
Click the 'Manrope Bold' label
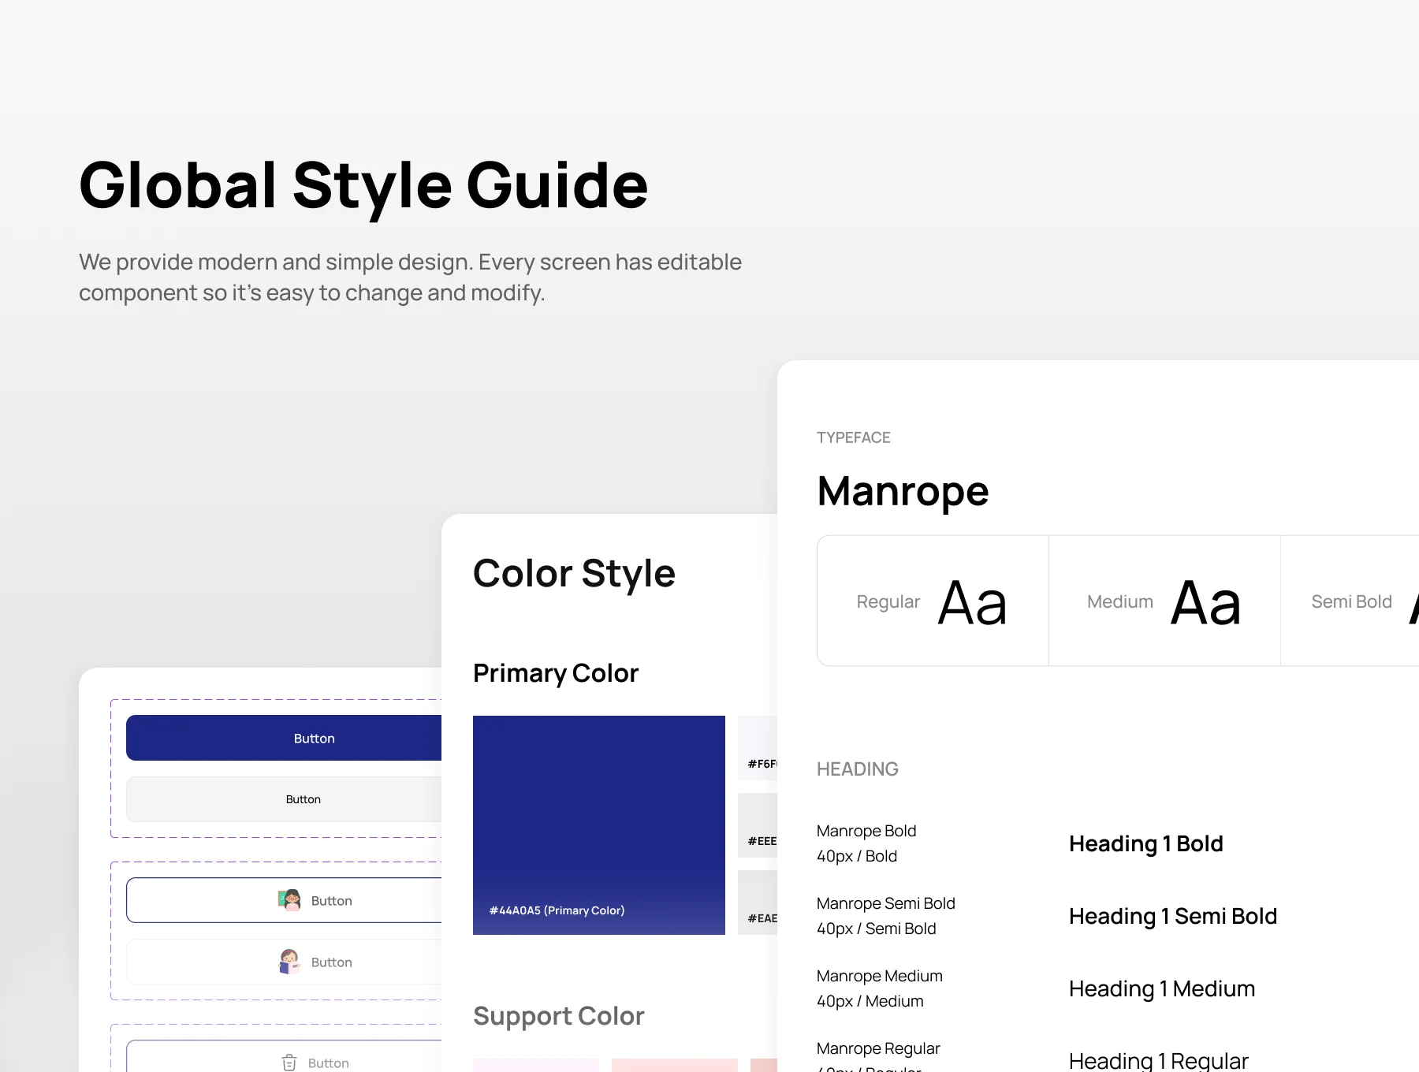pyautogui.click(x=866, y=831)
